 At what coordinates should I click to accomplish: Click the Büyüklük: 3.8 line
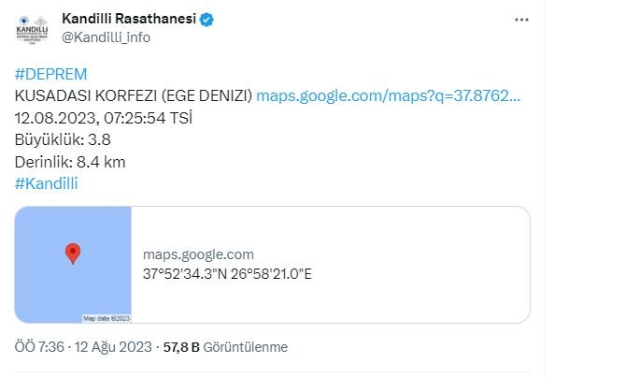coord(62,139)
